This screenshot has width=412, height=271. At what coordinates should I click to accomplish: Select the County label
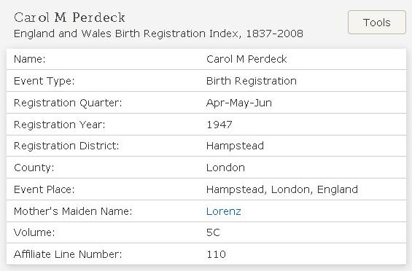tap(34, 168)
